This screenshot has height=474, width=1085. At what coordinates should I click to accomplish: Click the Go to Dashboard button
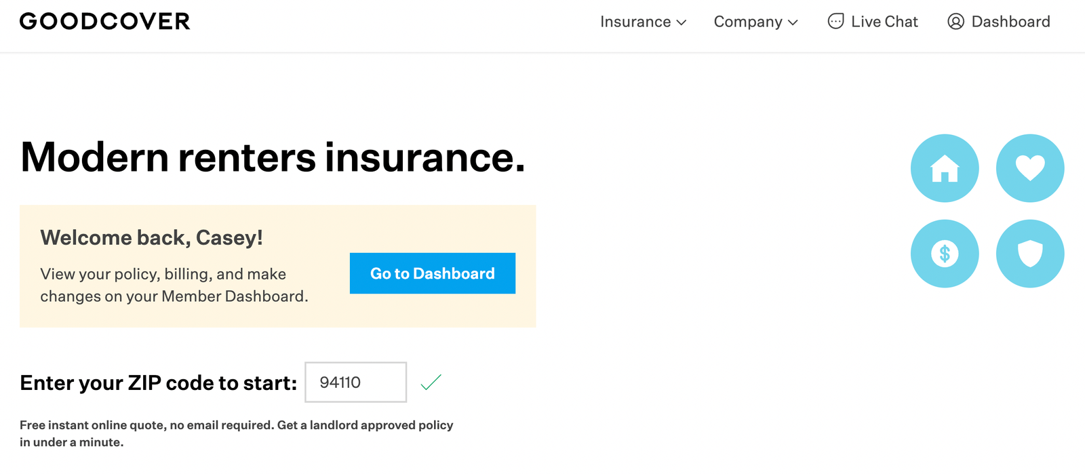[432, 273]
